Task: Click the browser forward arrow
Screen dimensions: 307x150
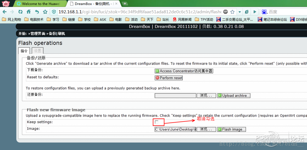Action: (12, 12)
